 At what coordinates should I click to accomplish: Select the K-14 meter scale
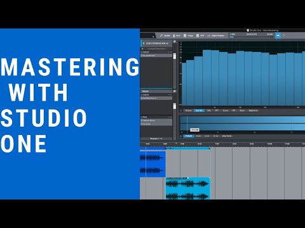tap(207, 136)
